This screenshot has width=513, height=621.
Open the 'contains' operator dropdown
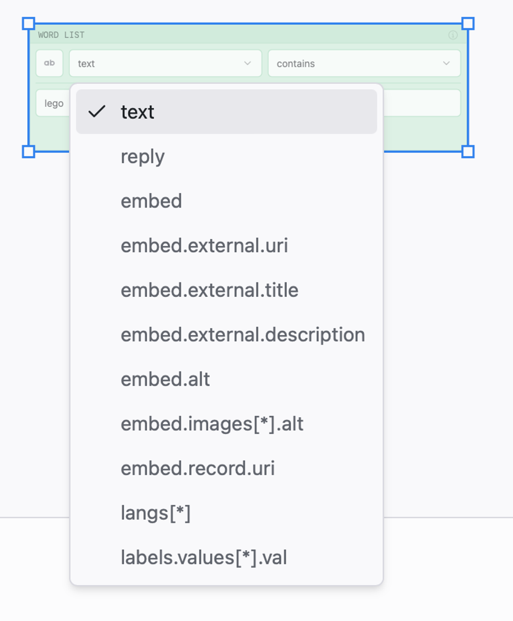click(364, 63)
